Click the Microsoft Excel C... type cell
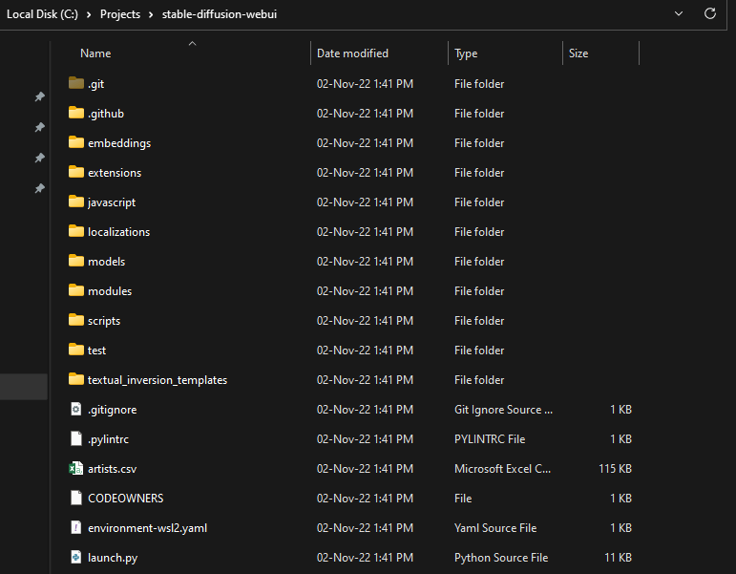736x574 pixels. [x=502, y=469]
